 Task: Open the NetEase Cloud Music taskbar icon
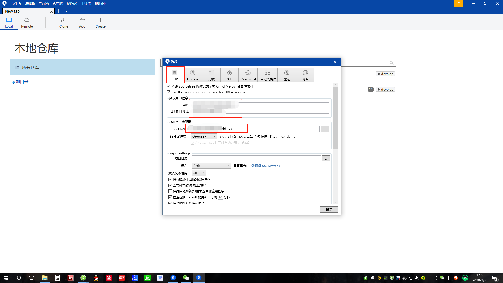coord(109,278)
